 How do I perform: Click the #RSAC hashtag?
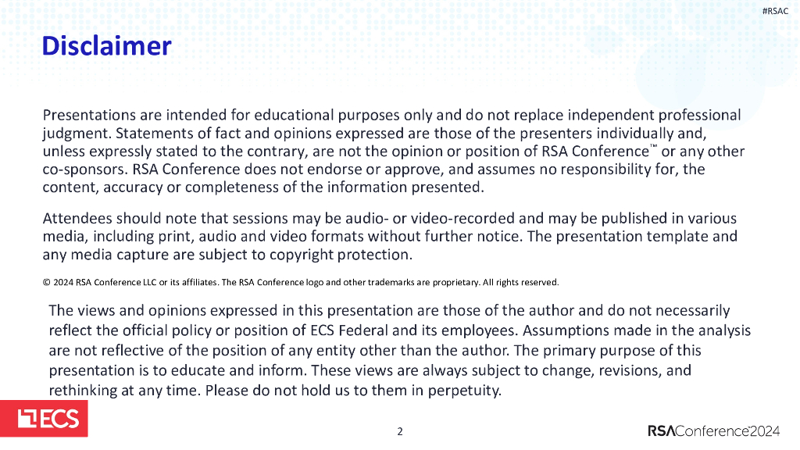[x=775, y=10]
